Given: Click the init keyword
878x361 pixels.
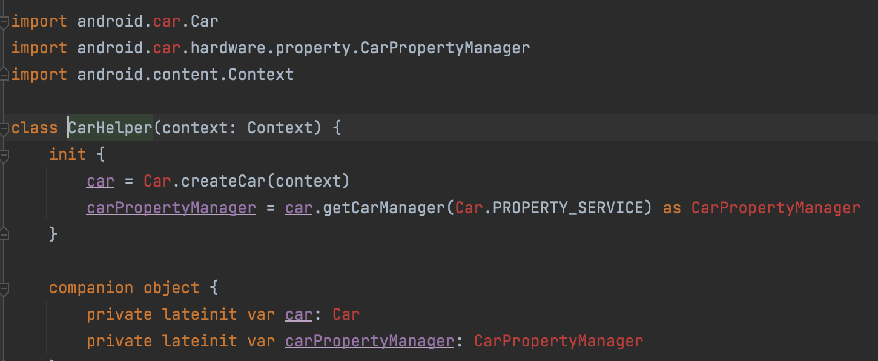Looking at the screenshot, I should point(67,154).
